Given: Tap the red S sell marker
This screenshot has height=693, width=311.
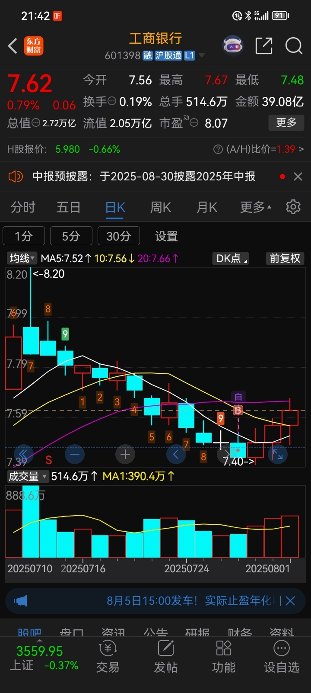Looking at the screenshot, I should [48, 460].
